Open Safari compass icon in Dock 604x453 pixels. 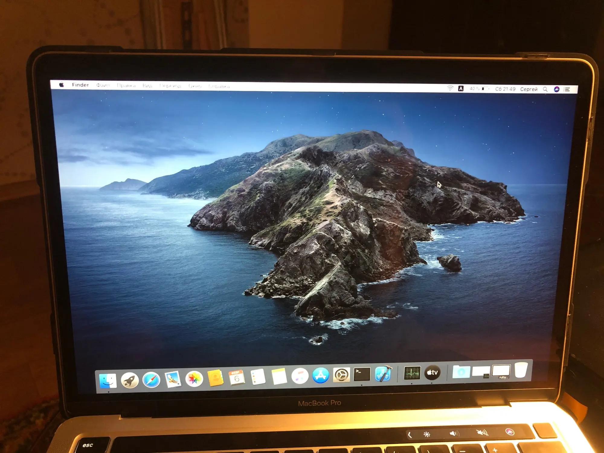(x=151, y=380)
